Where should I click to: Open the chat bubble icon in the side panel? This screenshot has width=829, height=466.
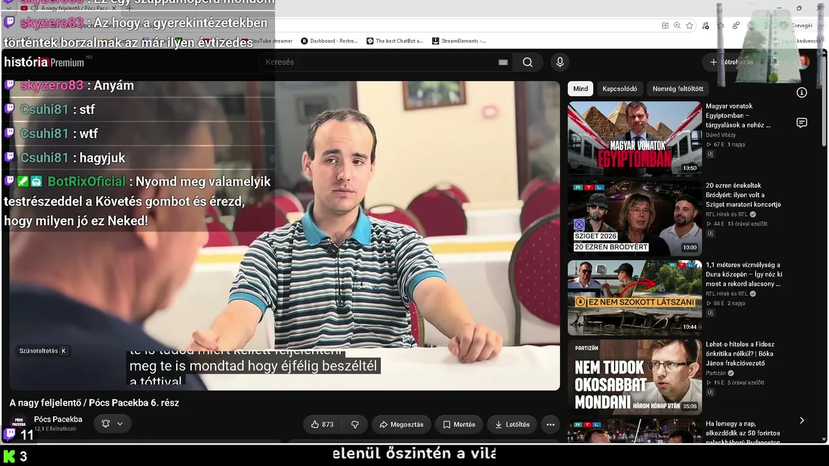coord(802,123)
